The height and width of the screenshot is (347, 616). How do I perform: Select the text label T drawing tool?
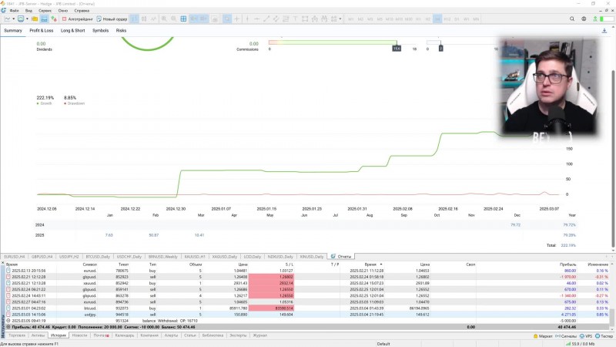(x=295, y=19)
